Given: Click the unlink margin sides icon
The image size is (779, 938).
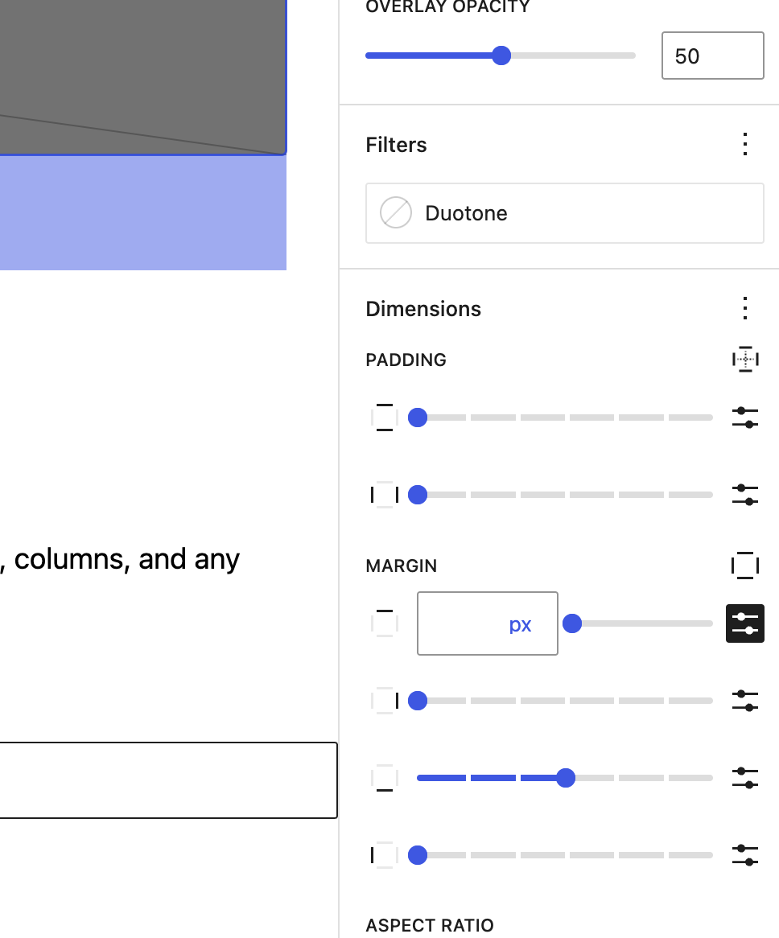Looking at the screenshot, I should pyautogui.click(x=745, y=566).
